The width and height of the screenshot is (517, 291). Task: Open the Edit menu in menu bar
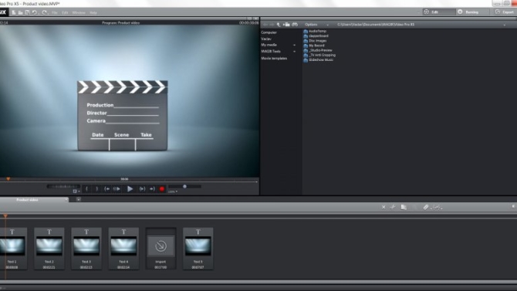[x=65, y=12]
